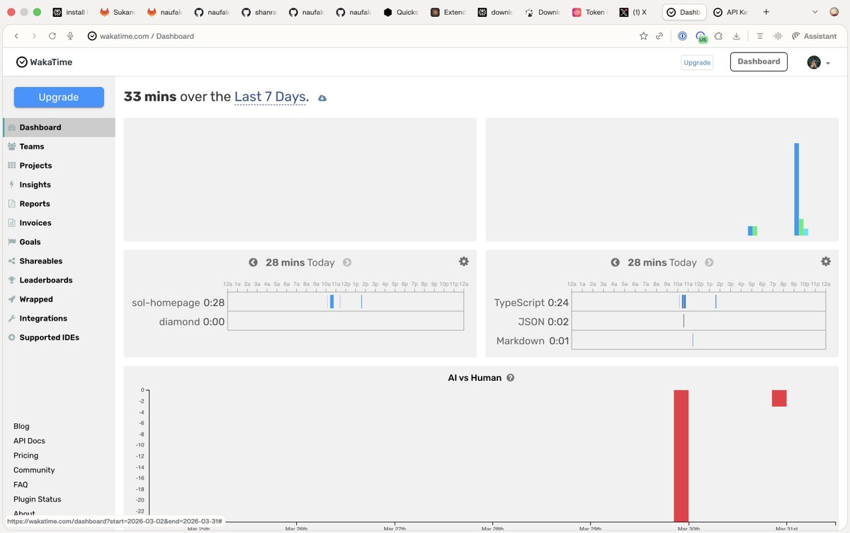
Task: Open Supported IDEs in sidebar
Action: click(49, 338)
